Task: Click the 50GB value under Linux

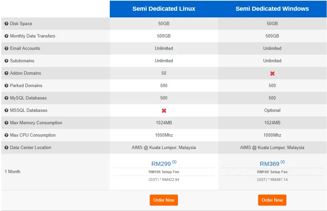Action: coord(164,23)
